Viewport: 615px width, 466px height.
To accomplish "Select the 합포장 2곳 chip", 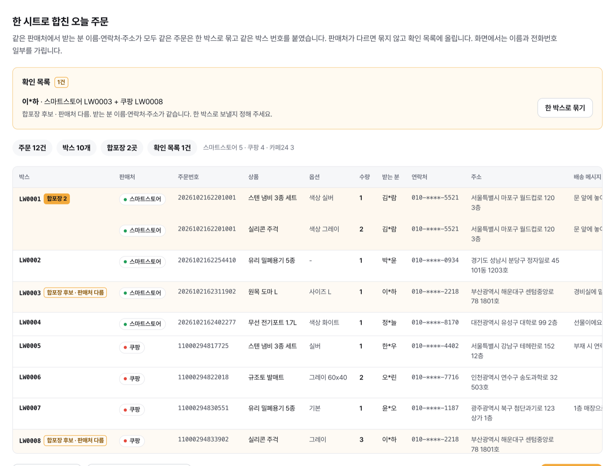I will (122, 148).
